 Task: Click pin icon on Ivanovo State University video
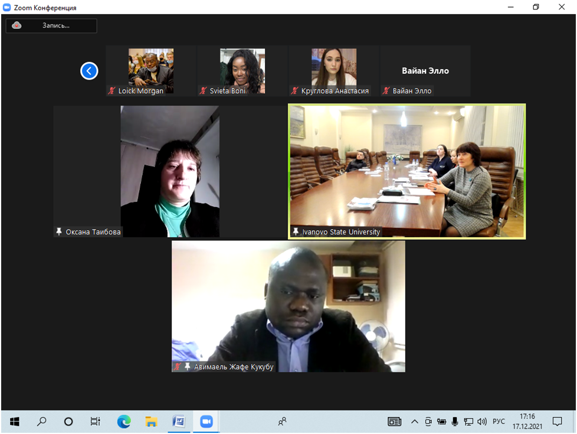point(296,232)
